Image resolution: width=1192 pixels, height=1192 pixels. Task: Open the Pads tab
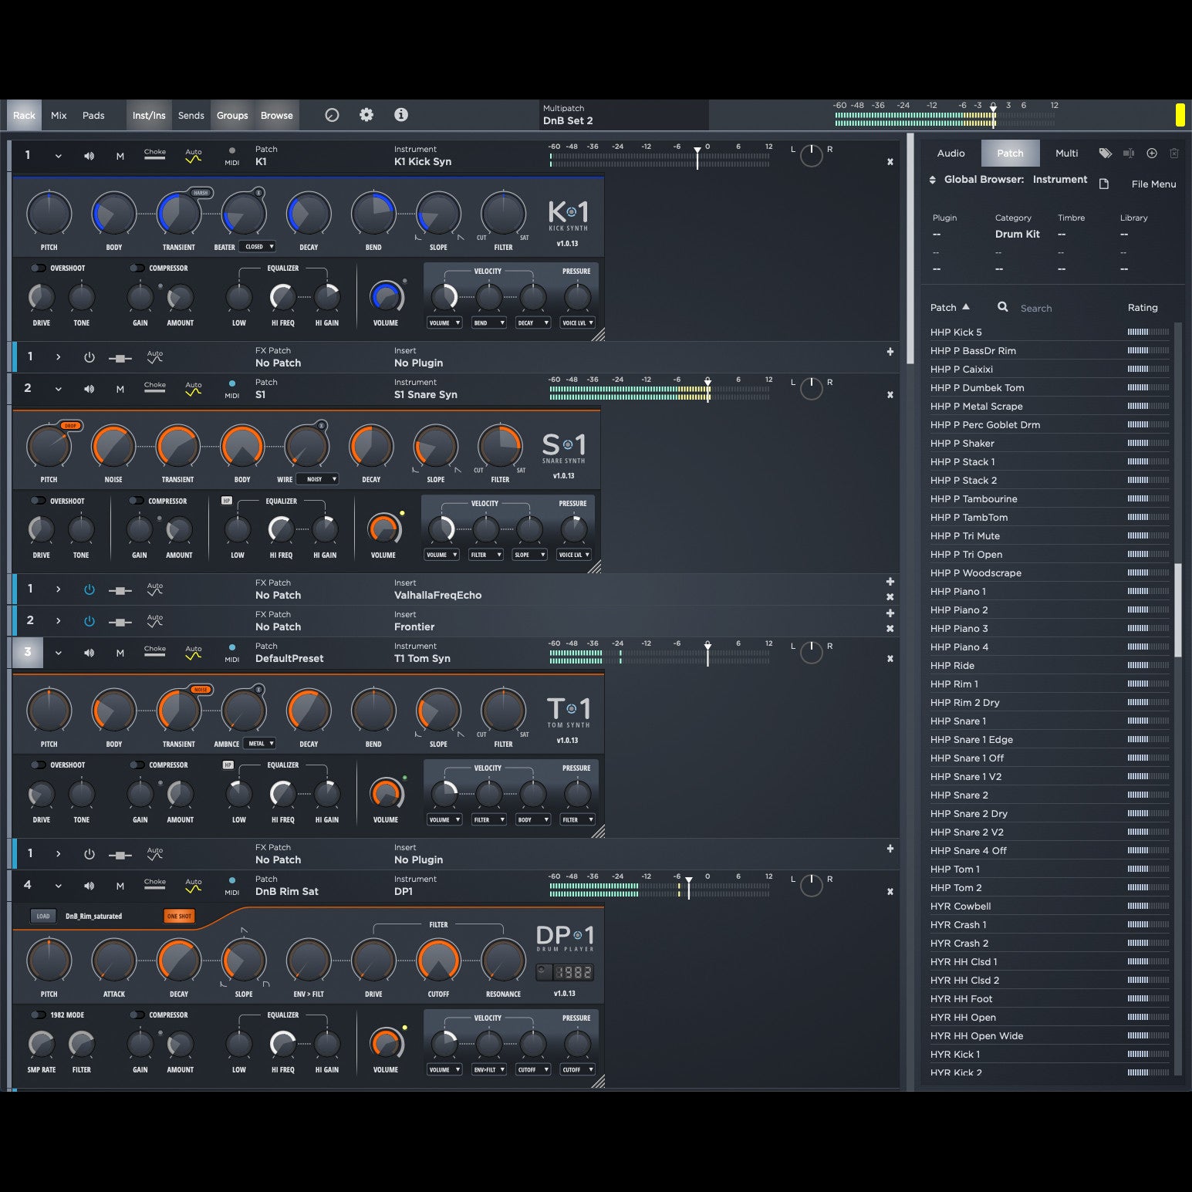pos(93,116)
